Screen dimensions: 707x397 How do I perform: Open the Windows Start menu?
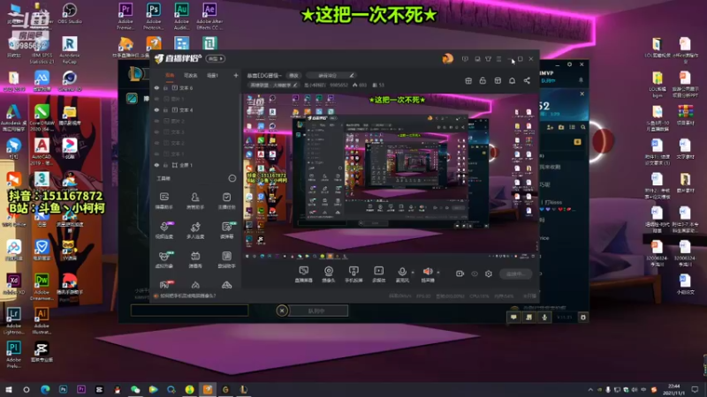point(8,389)
